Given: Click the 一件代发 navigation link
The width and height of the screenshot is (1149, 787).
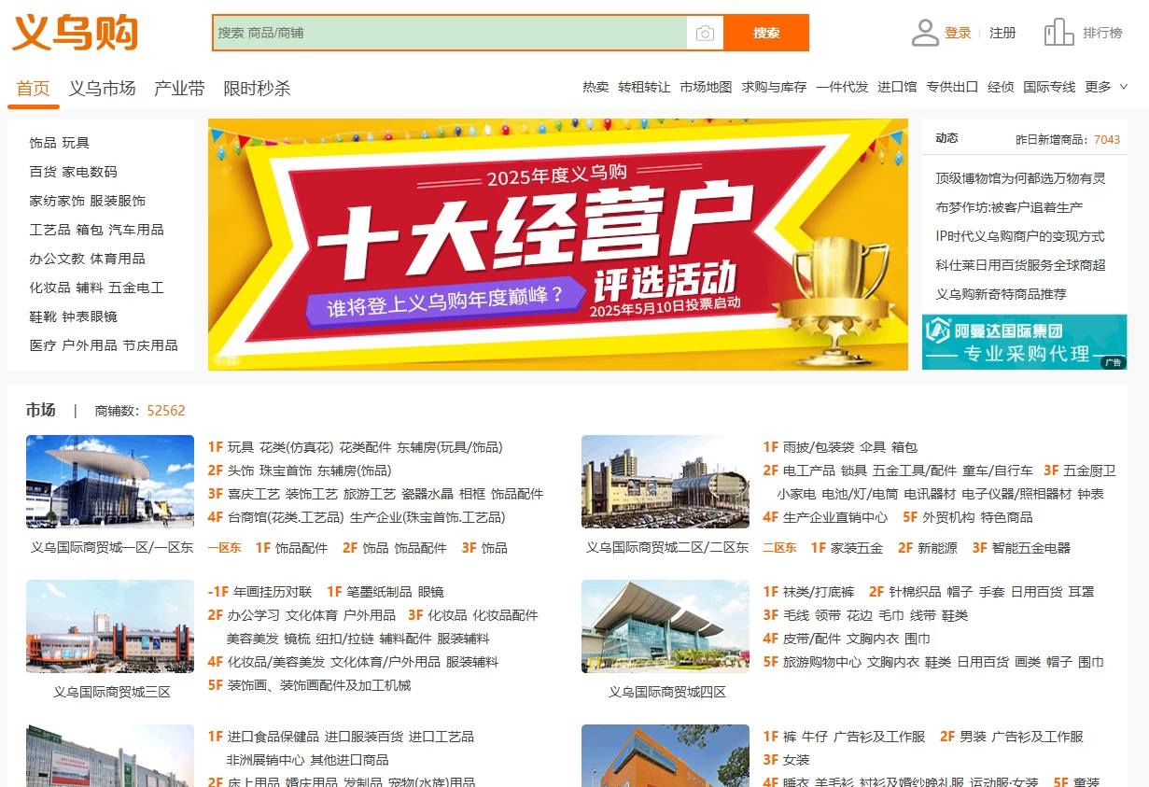Looking at the screenshot, I should pos(842,87).
